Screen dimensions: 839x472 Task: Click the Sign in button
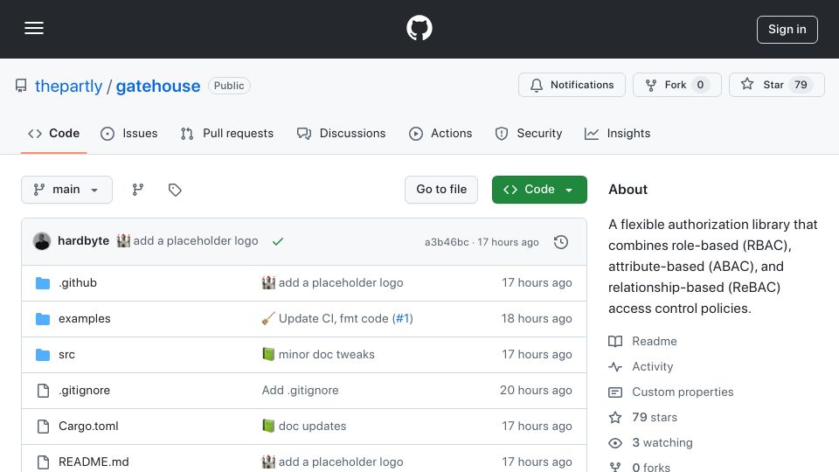tap(787, 30)
